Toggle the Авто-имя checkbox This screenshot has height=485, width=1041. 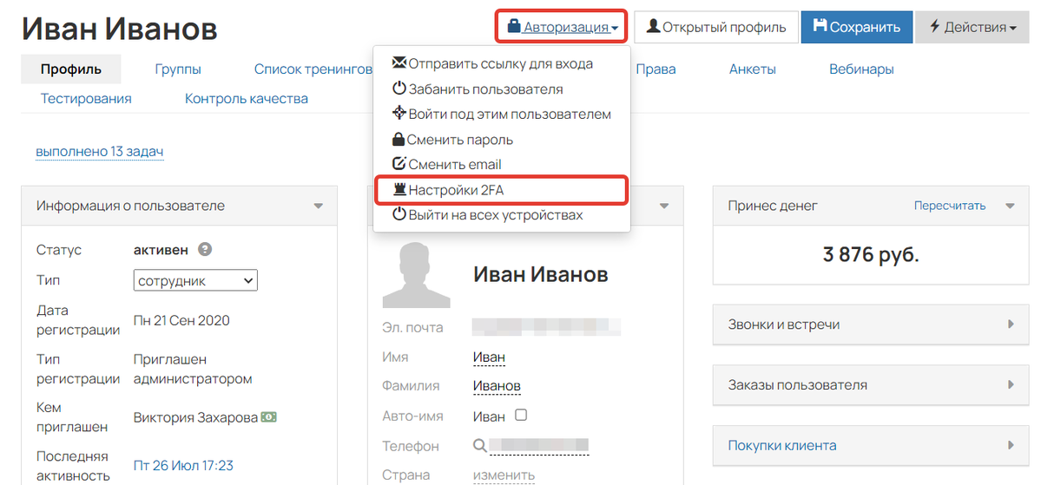coord(521,416)
